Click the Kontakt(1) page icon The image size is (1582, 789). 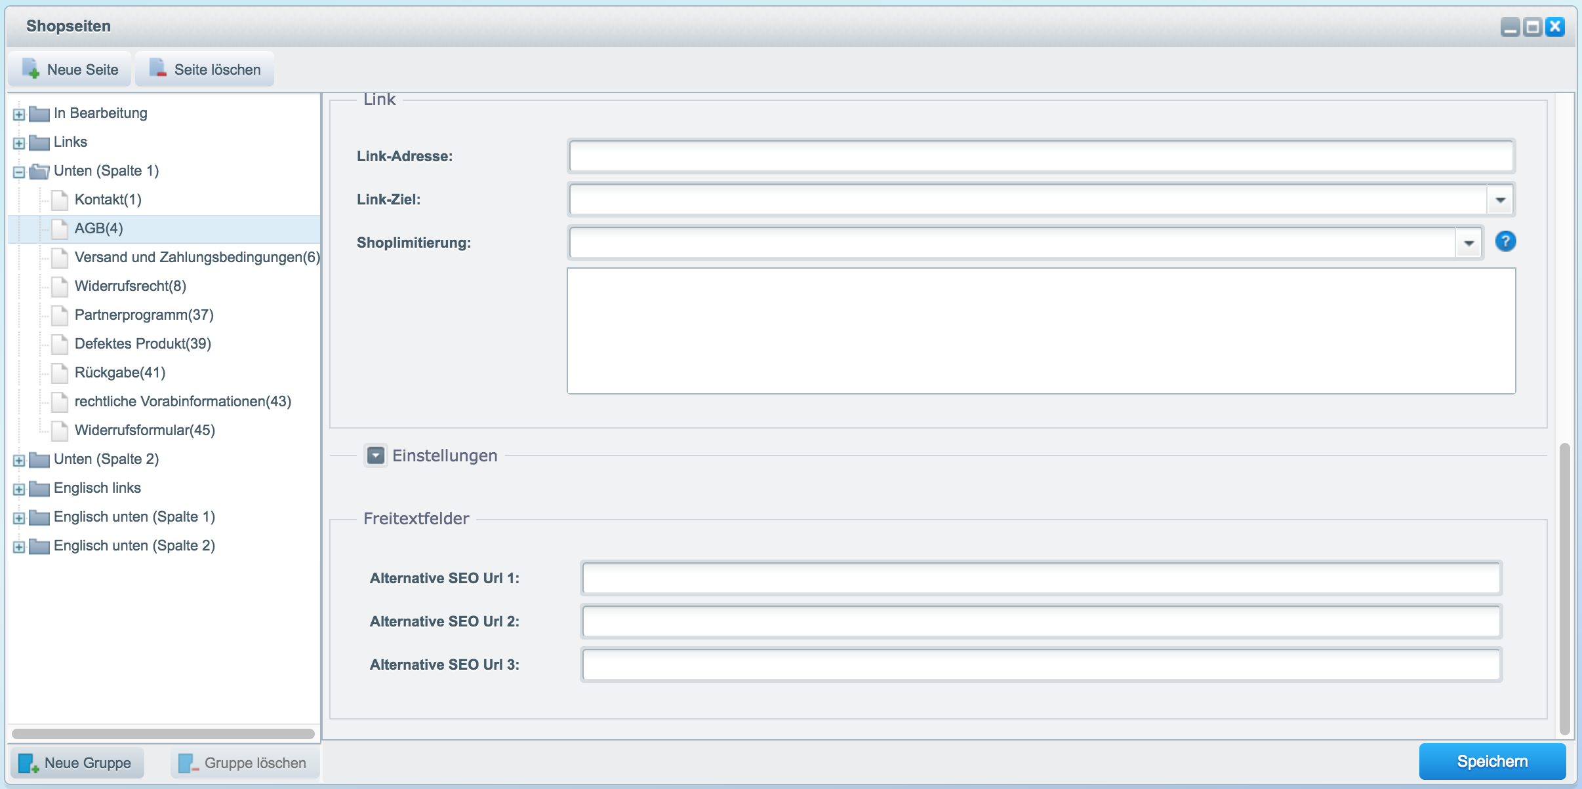tap(60, 200)
